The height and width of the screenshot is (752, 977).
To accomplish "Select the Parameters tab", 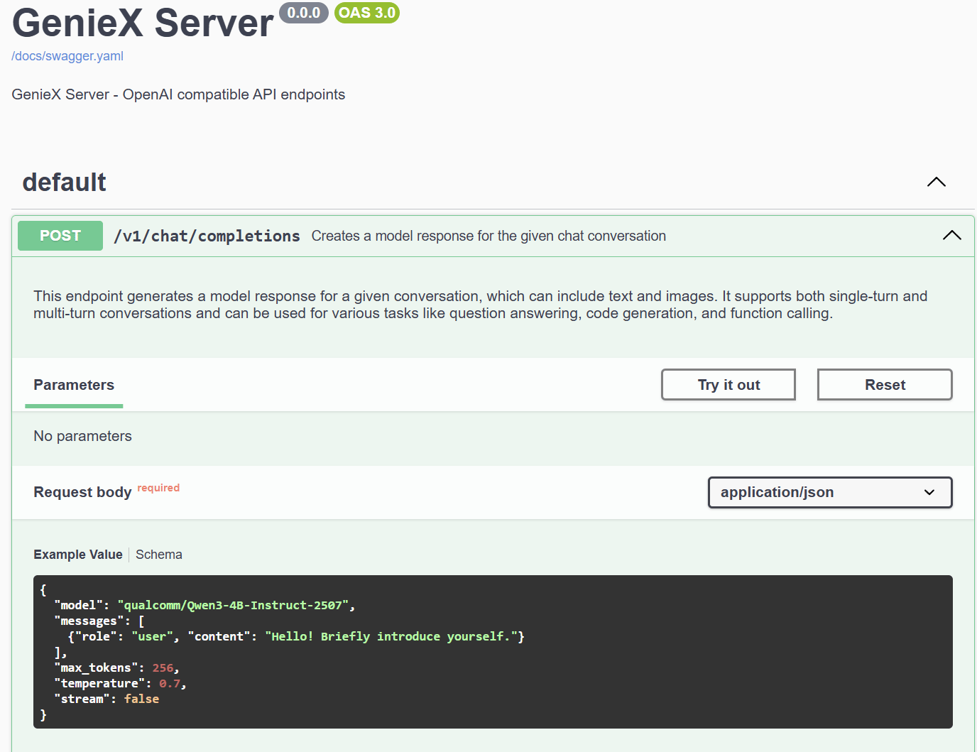I will tap(74, 385).
